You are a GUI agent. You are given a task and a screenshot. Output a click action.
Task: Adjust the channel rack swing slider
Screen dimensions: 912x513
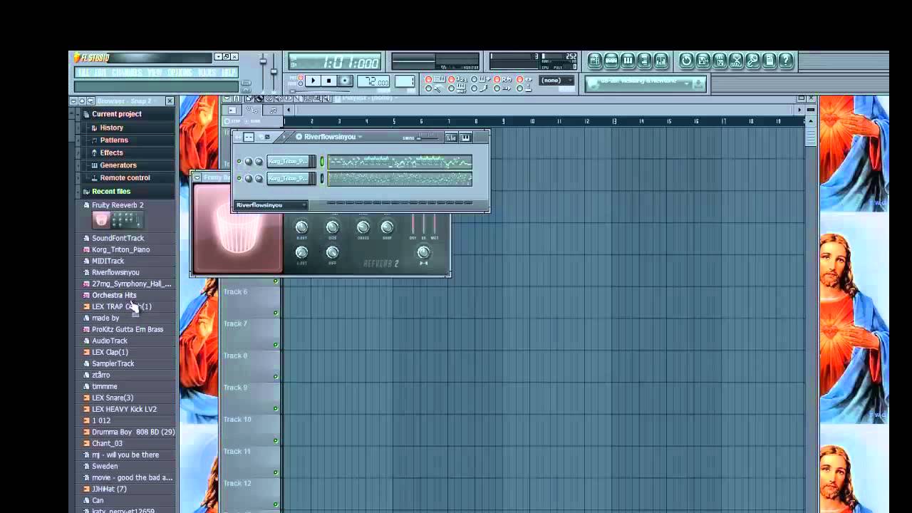point(428,138)
